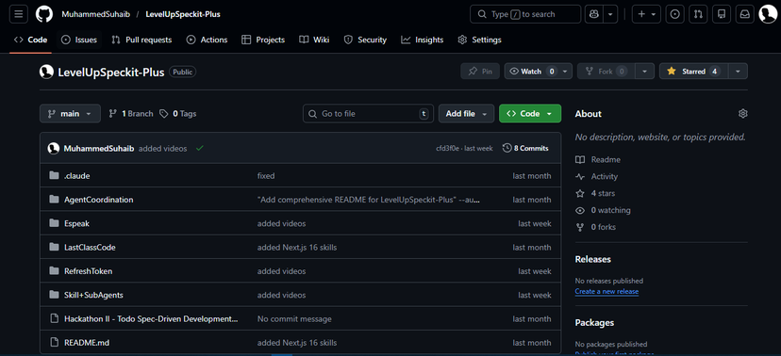Image resolution: width=781 pixels, height=356 pixels.
Task: Expand the Copilot dropdown arrow
Action: click(610, 14)
